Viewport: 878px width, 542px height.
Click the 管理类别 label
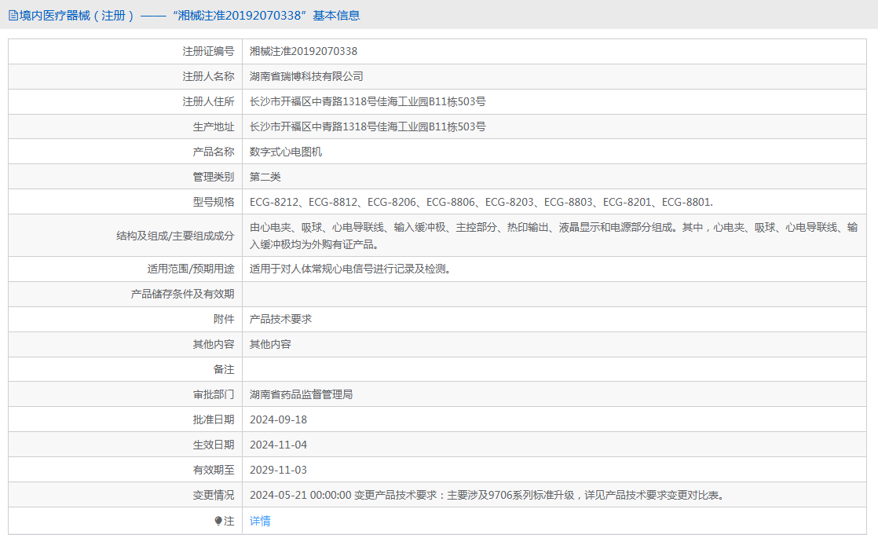(214, 178)
